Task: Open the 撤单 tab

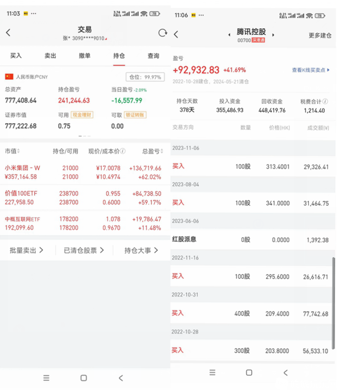Action: pyautogui.click(x=84, y=56)
